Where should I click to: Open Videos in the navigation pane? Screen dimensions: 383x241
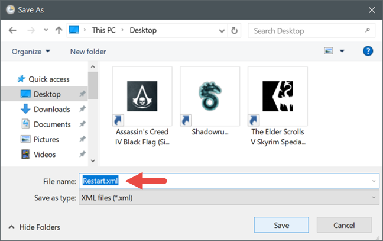click(38, 155)
